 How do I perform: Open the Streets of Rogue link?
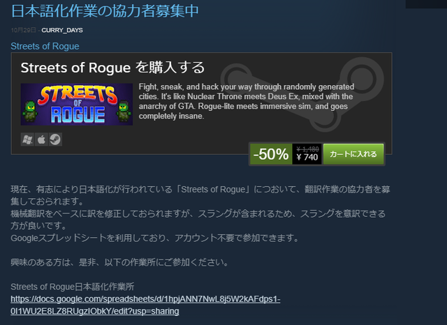point(45,46)
